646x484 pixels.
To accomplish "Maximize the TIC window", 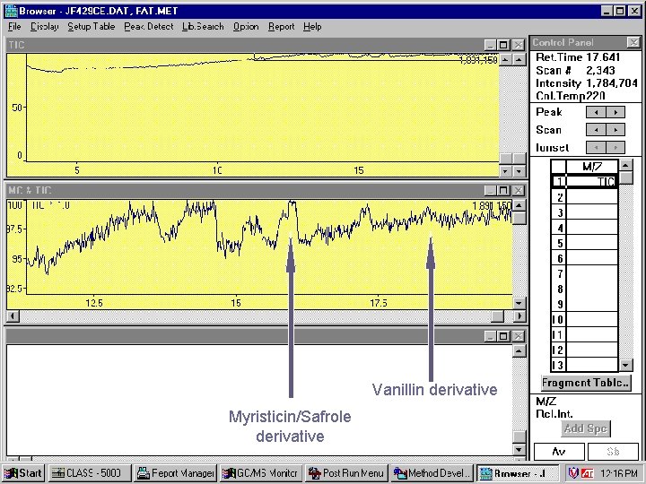I will coord(503,45).
